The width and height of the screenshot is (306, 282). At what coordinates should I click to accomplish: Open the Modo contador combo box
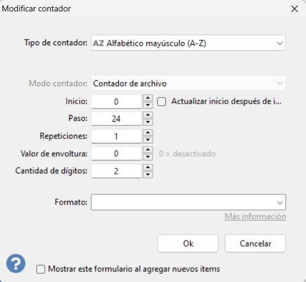pyautogui.click(x=188, y=83)
